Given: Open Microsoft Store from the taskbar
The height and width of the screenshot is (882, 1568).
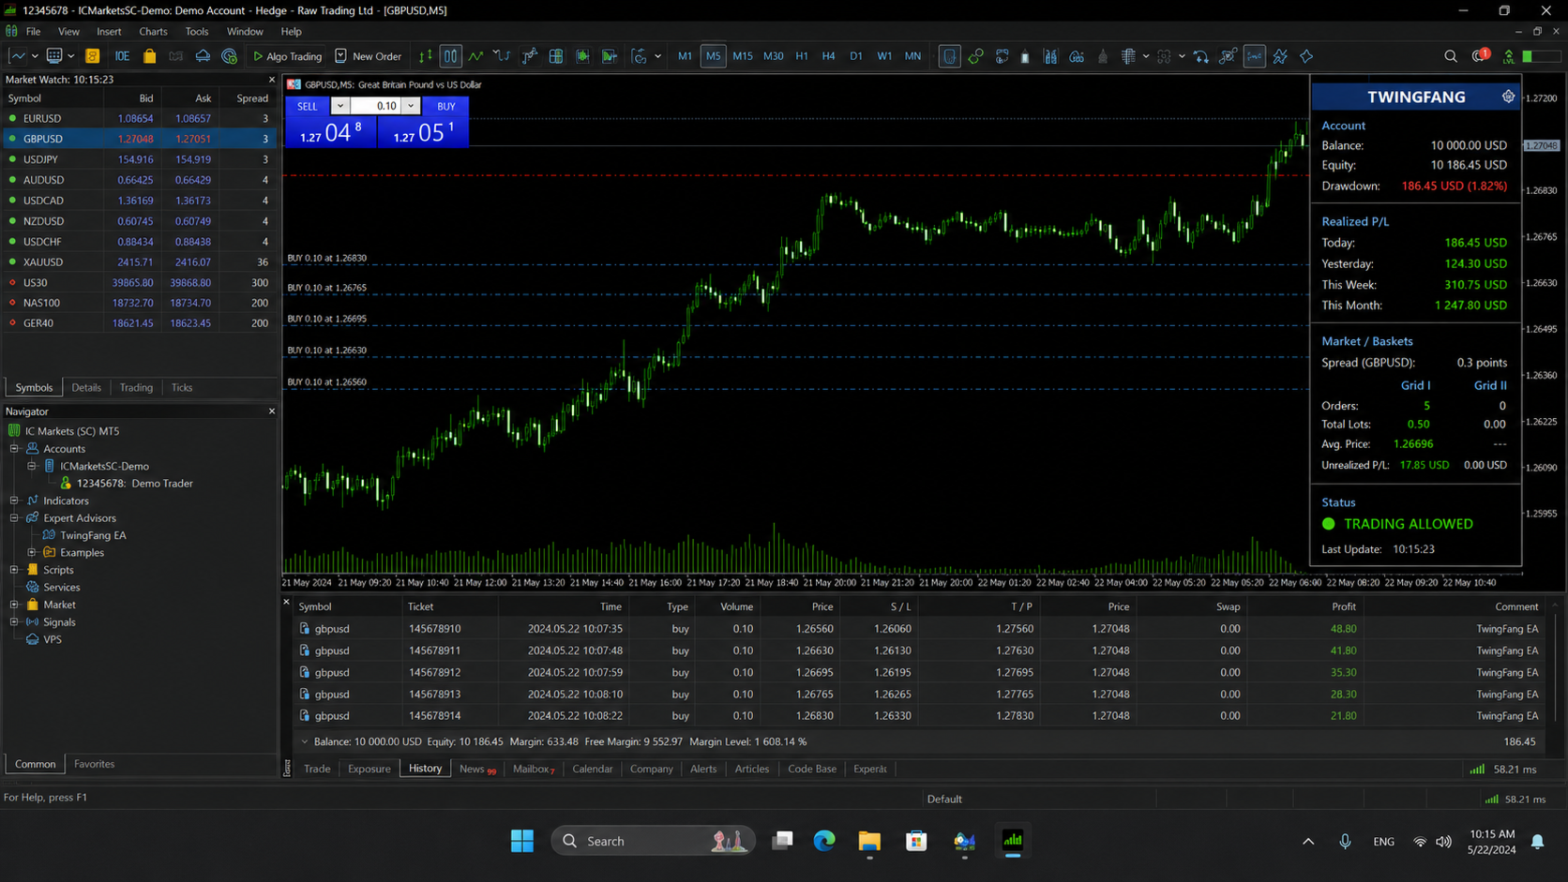Looking at the screenshot, I should tap(916, 841).
